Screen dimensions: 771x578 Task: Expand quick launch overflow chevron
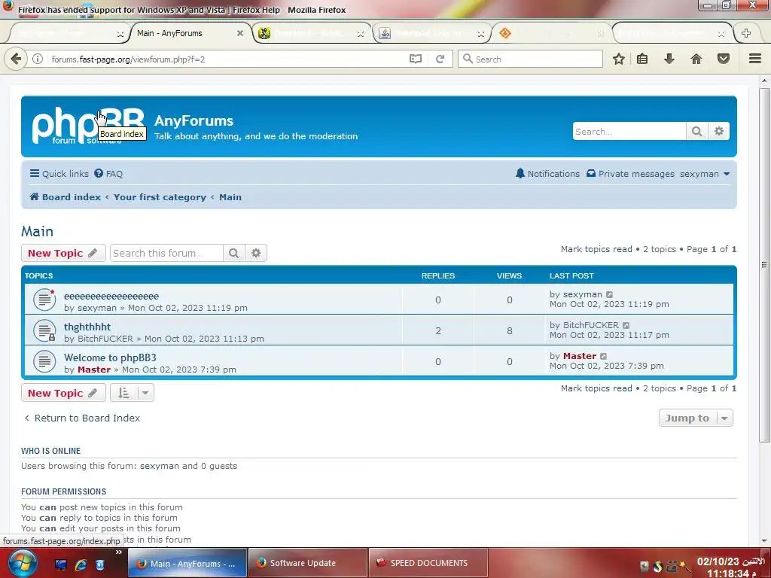pos(118,552)
